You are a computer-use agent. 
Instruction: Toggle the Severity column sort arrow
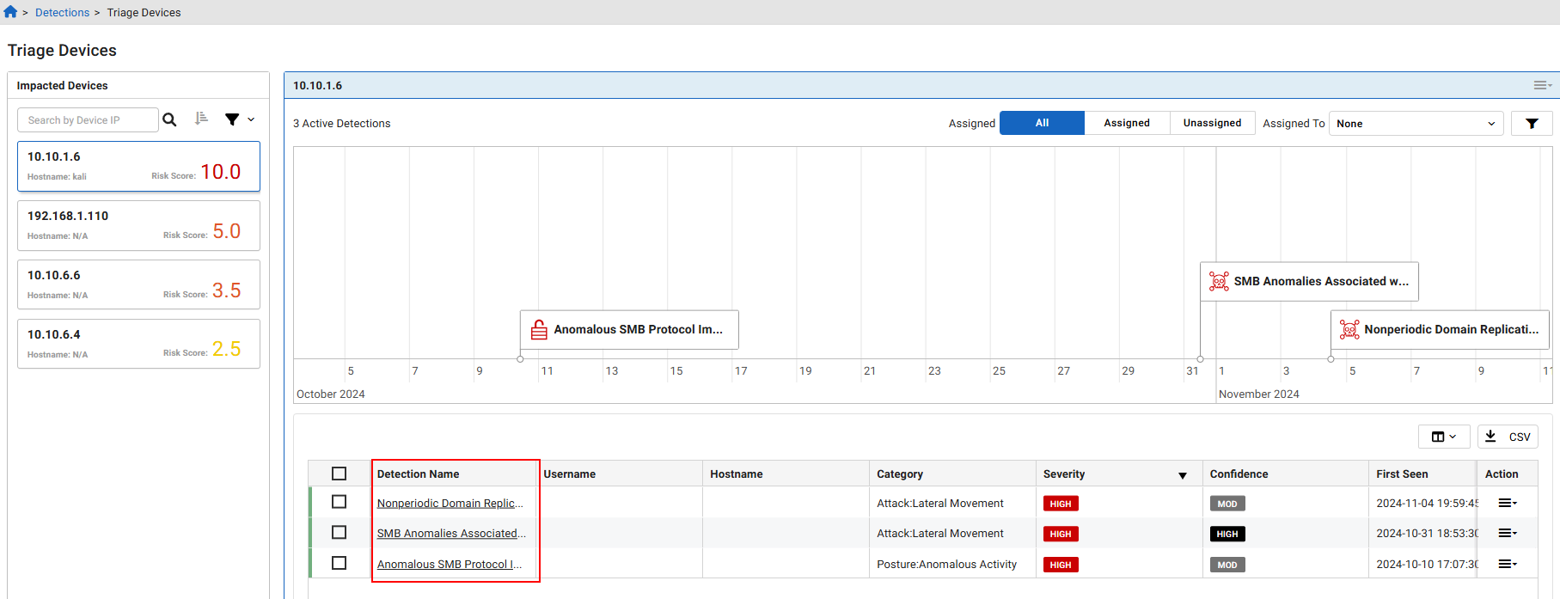pos(1183,475)
